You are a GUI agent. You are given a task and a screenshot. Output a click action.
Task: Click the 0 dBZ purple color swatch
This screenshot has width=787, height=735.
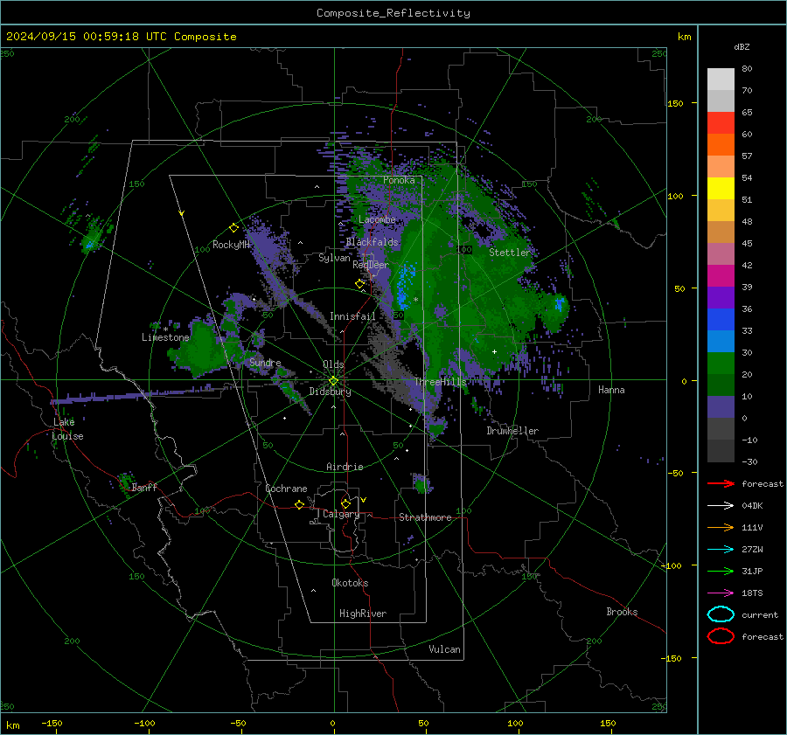click(x=721, y=406)
